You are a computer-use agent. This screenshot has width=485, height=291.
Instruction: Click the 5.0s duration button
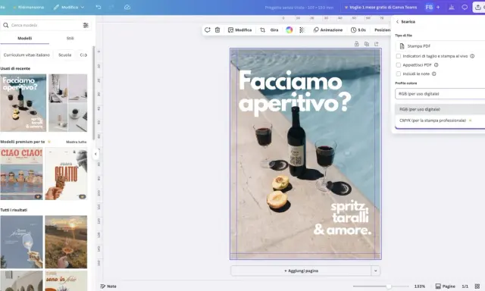pos(358,30)
